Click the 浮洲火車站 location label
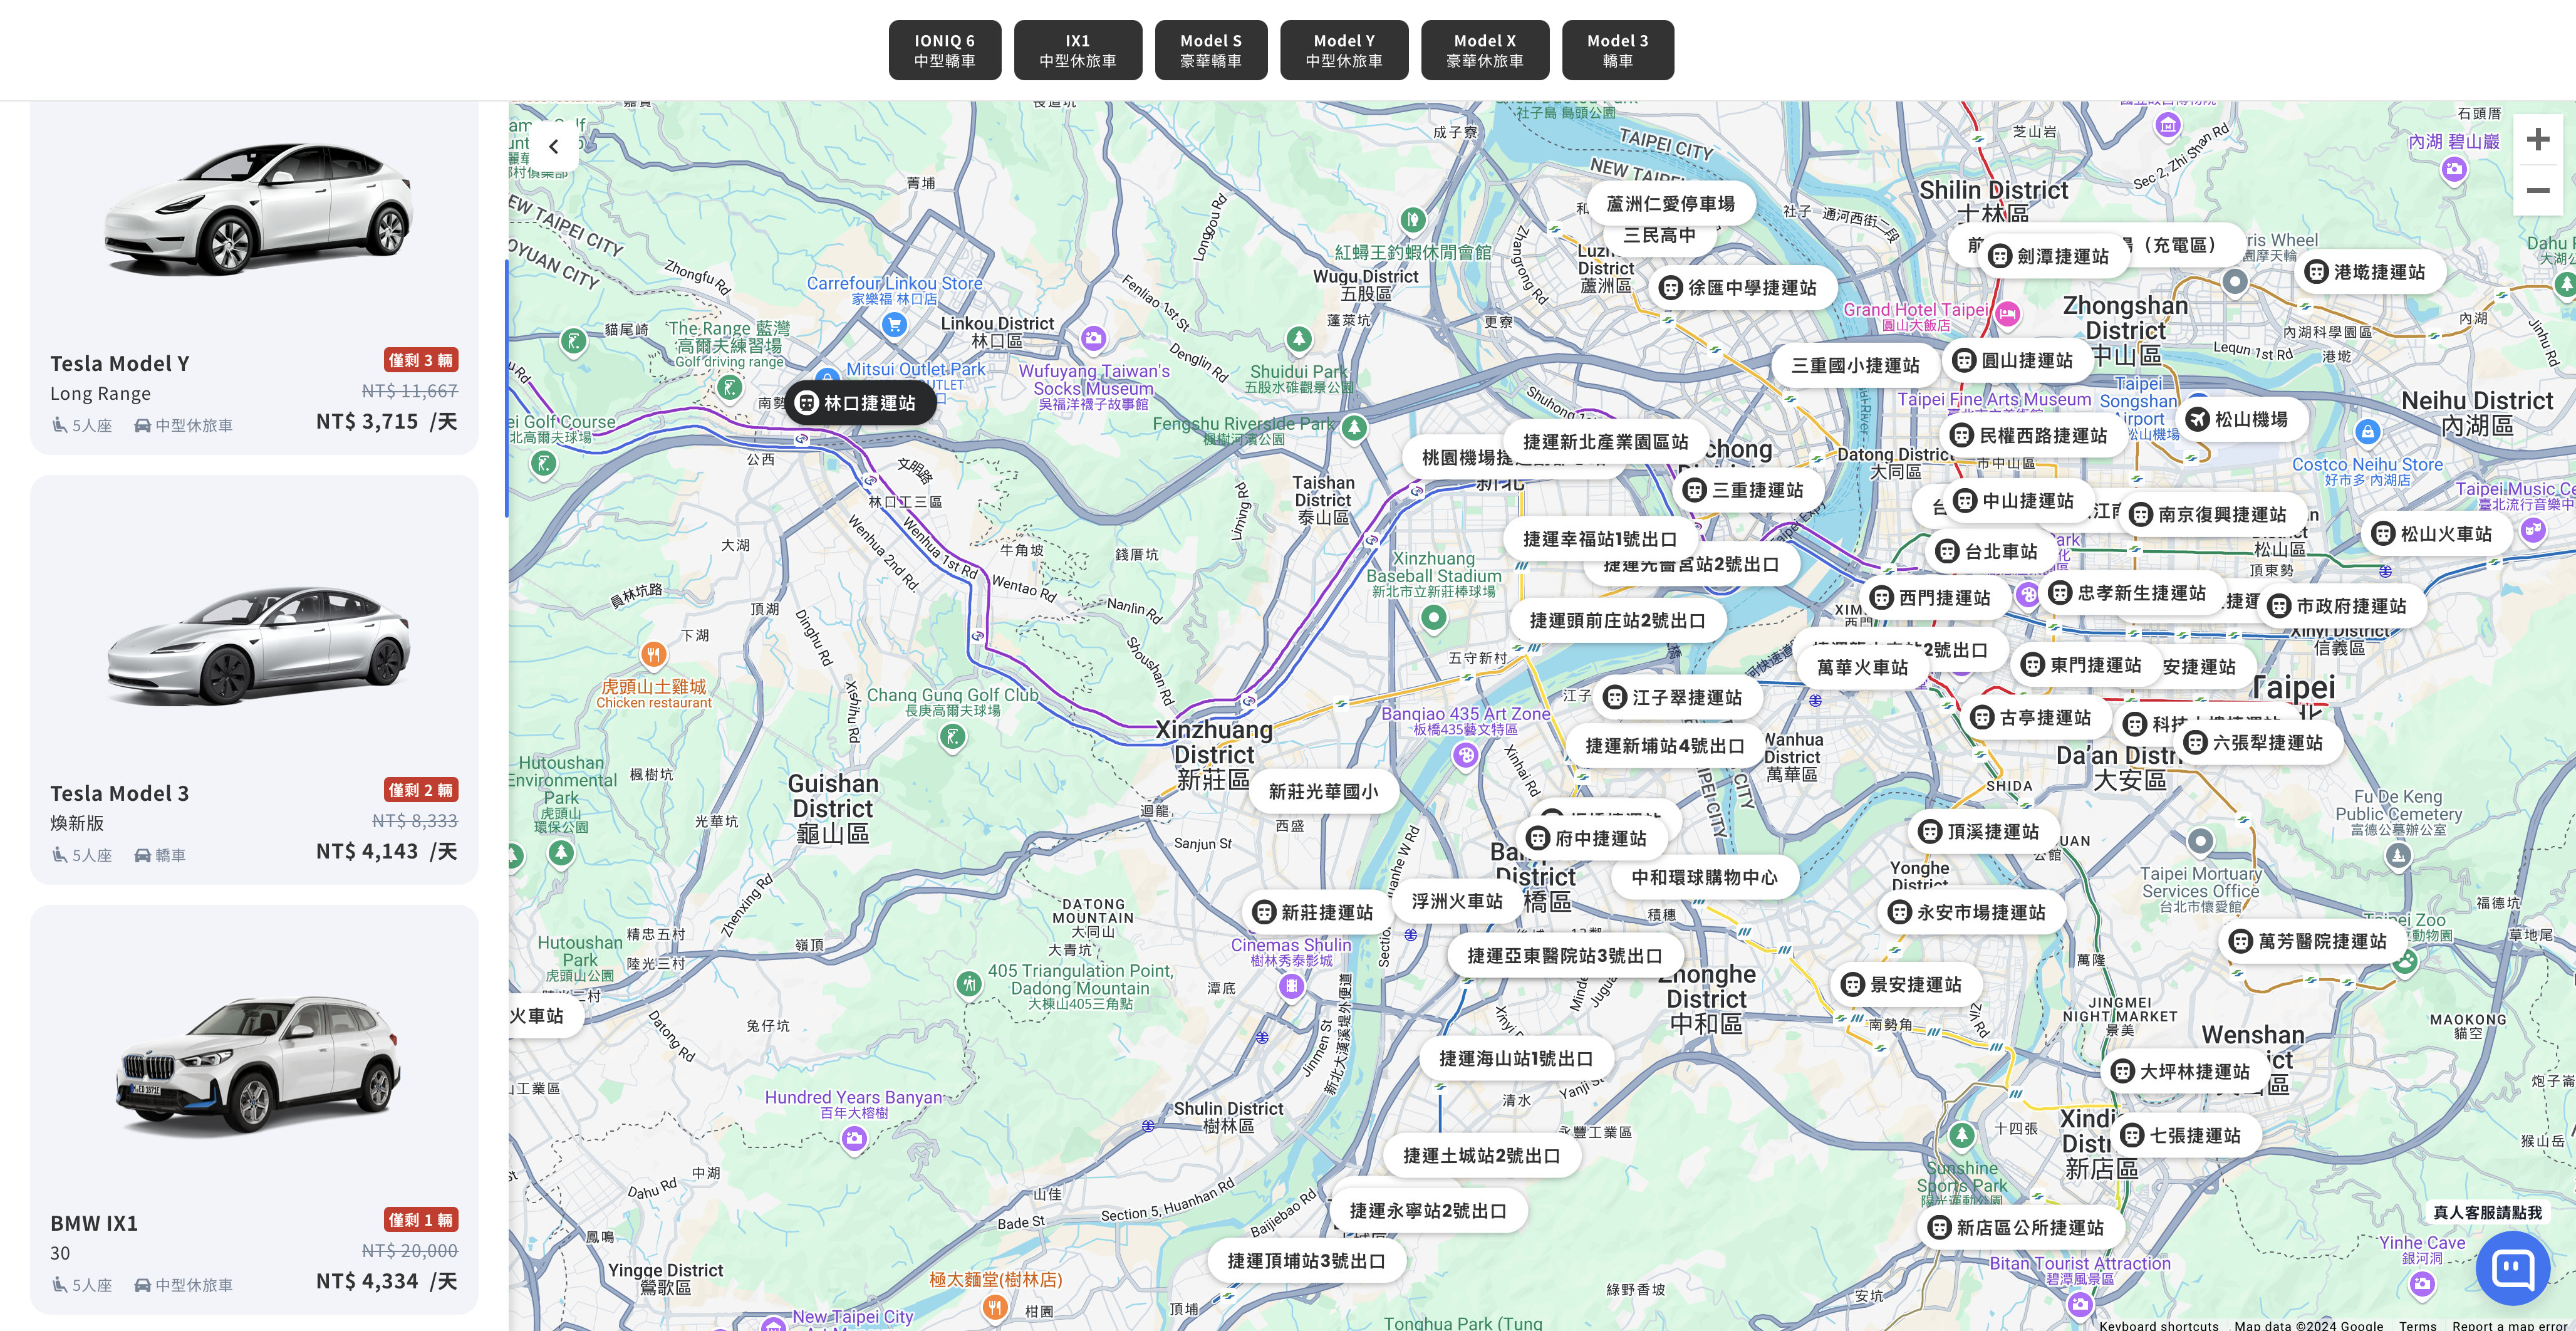This screenshot has height=1331, width=2576. 1457,901
